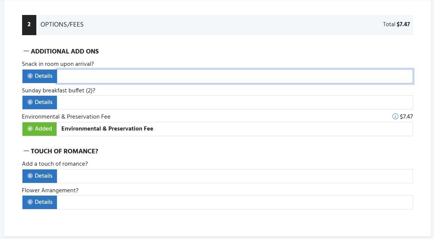Click the Details button under Sunday breakfast buffet
The width and height of the screenshot is (434, 239).
pyautogui.click(x=39, y=102)
